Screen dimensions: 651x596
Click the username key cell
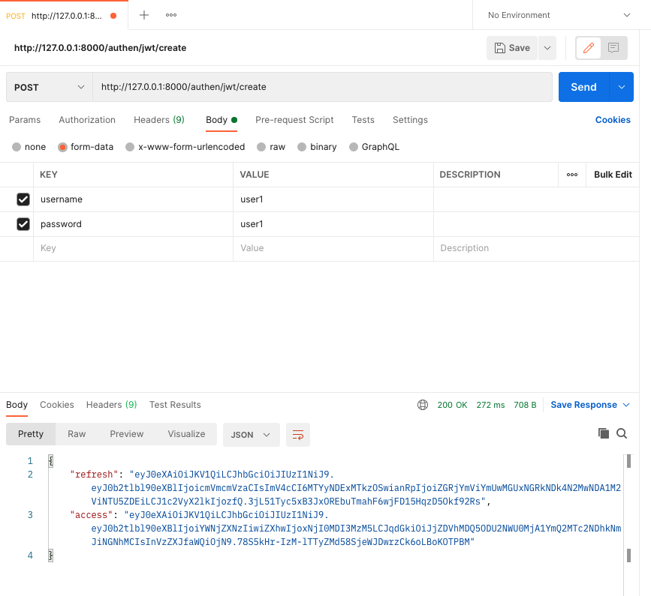click(133, 199)
